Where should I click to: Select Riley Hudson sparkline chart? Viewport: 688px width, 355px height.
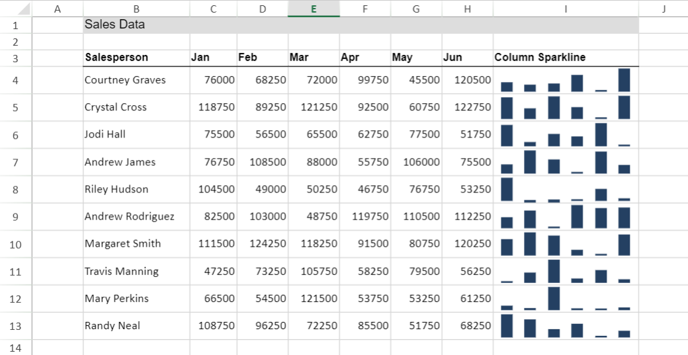(566, 190)
